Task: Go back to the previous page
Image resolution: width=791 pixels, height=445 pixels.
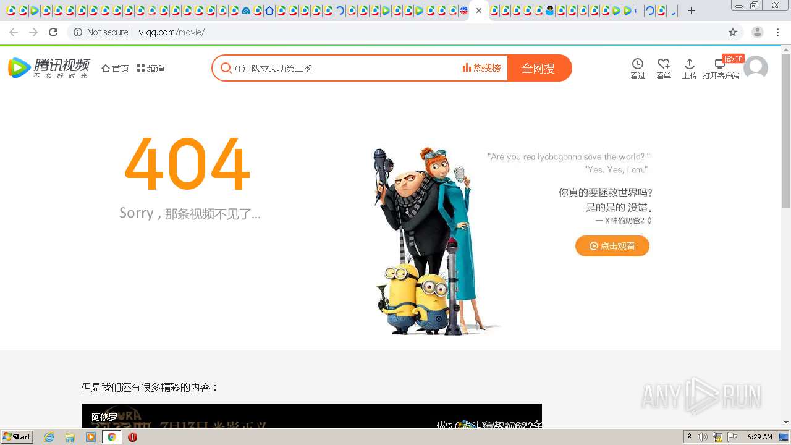Action: coord(14,32)
